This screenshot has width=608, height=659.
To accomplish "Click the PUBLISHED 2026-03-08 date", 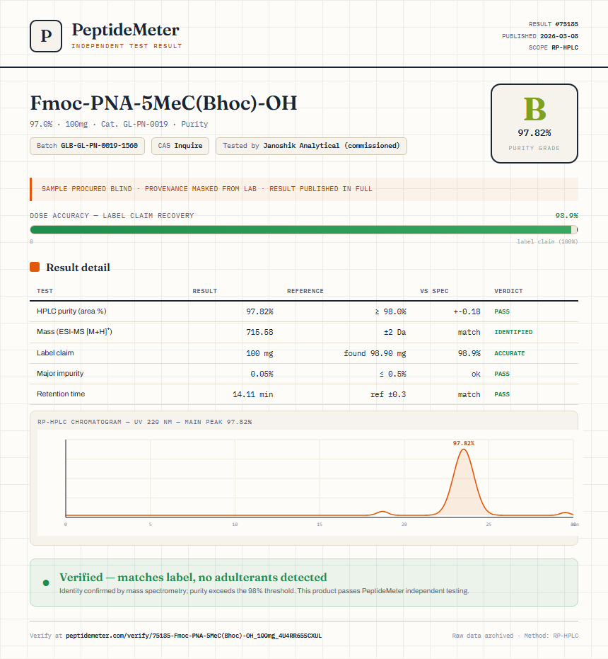I will 540,36.
